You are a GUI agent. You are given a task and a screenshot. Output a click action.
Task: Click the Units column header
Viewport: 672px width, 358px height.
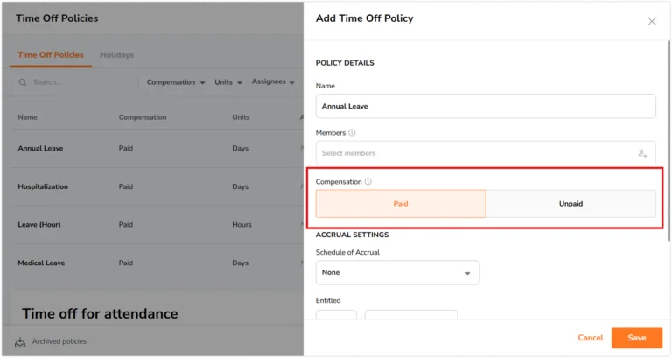[241, 117]
